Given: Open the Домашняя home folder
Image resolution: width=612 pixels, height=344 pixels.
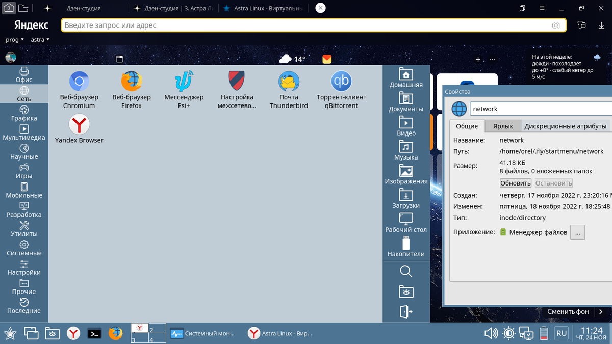Looking at the screenshot, I should coord(406,77).
